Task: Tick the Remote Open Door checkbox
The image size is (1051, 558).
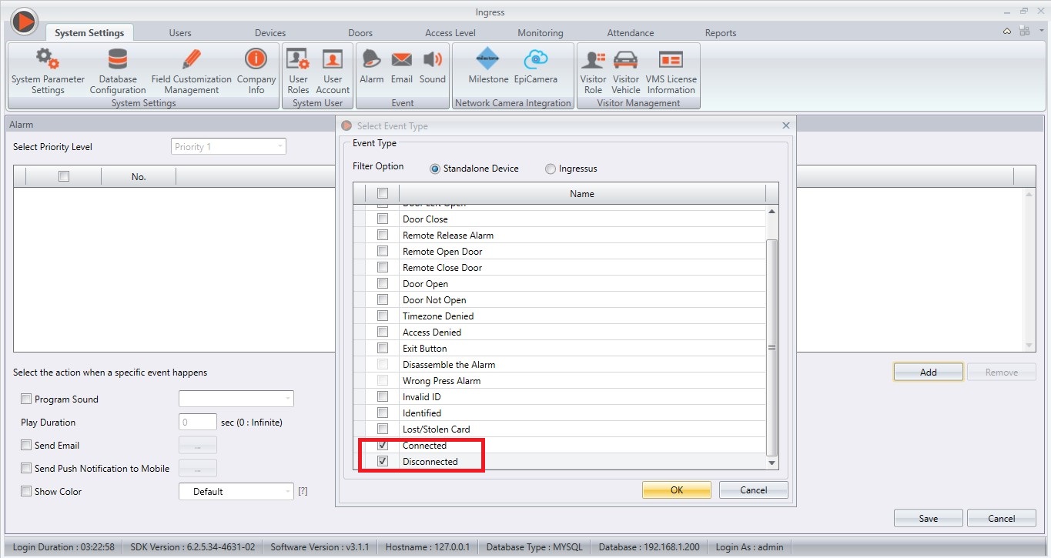Action: coord(383,252)
